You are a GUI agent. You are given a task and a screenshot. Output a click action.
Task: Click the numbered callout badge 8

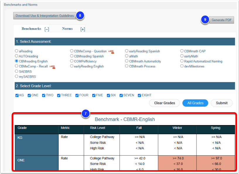click(80, 16)
